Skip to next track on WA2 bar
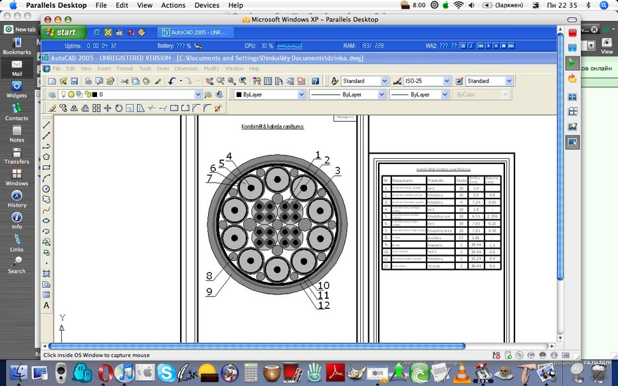Image resolution: width=618 pixels, height=386 pixels. coord(511,46)
